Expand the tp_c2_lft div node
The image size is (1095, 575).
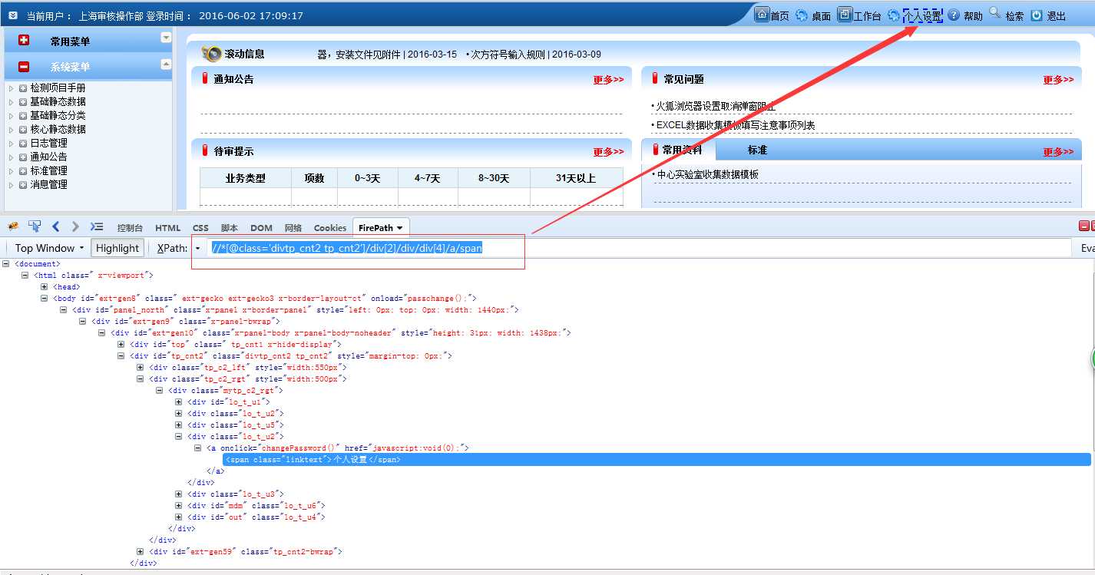(x=141, y=368)
